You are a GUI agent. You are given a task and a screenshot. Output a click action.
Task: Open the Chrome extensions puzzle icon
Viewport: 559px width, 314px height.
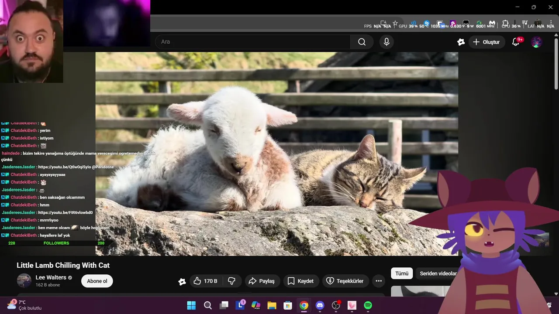505,23
